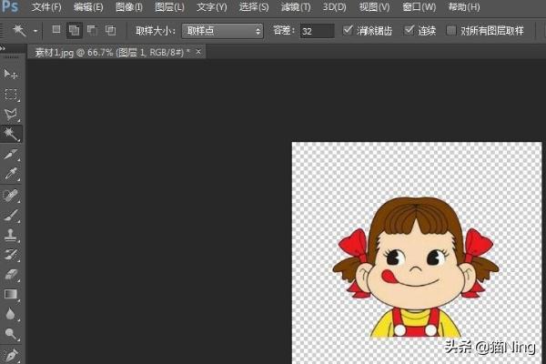Select the Brush tool
546x364 pixels.
(x=10, y=215)
